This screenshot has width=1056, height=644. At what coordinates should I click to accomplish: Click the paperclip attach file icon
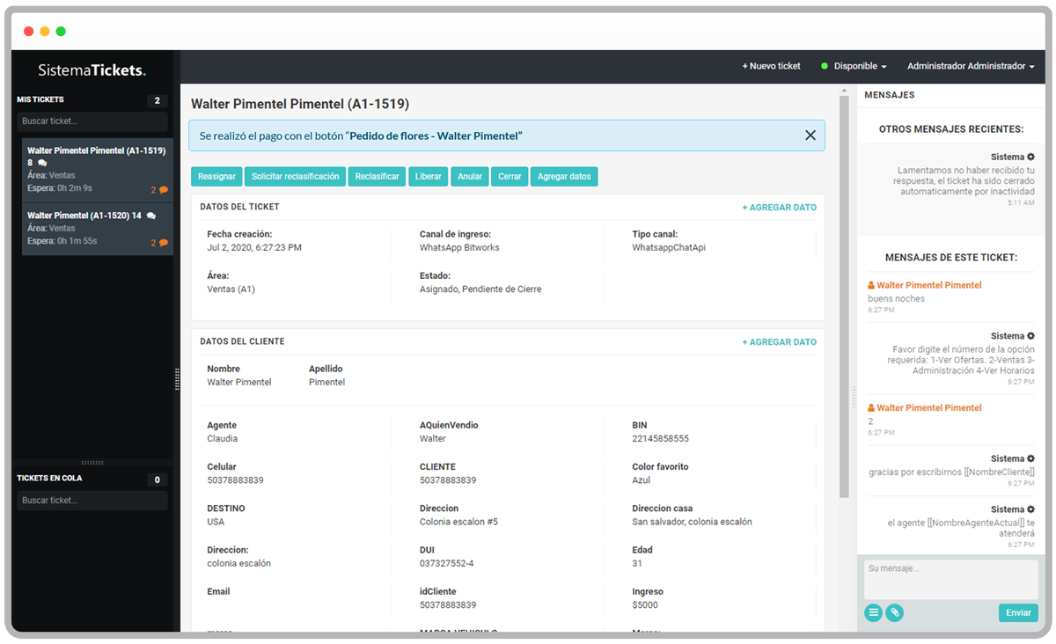point(894,613)
